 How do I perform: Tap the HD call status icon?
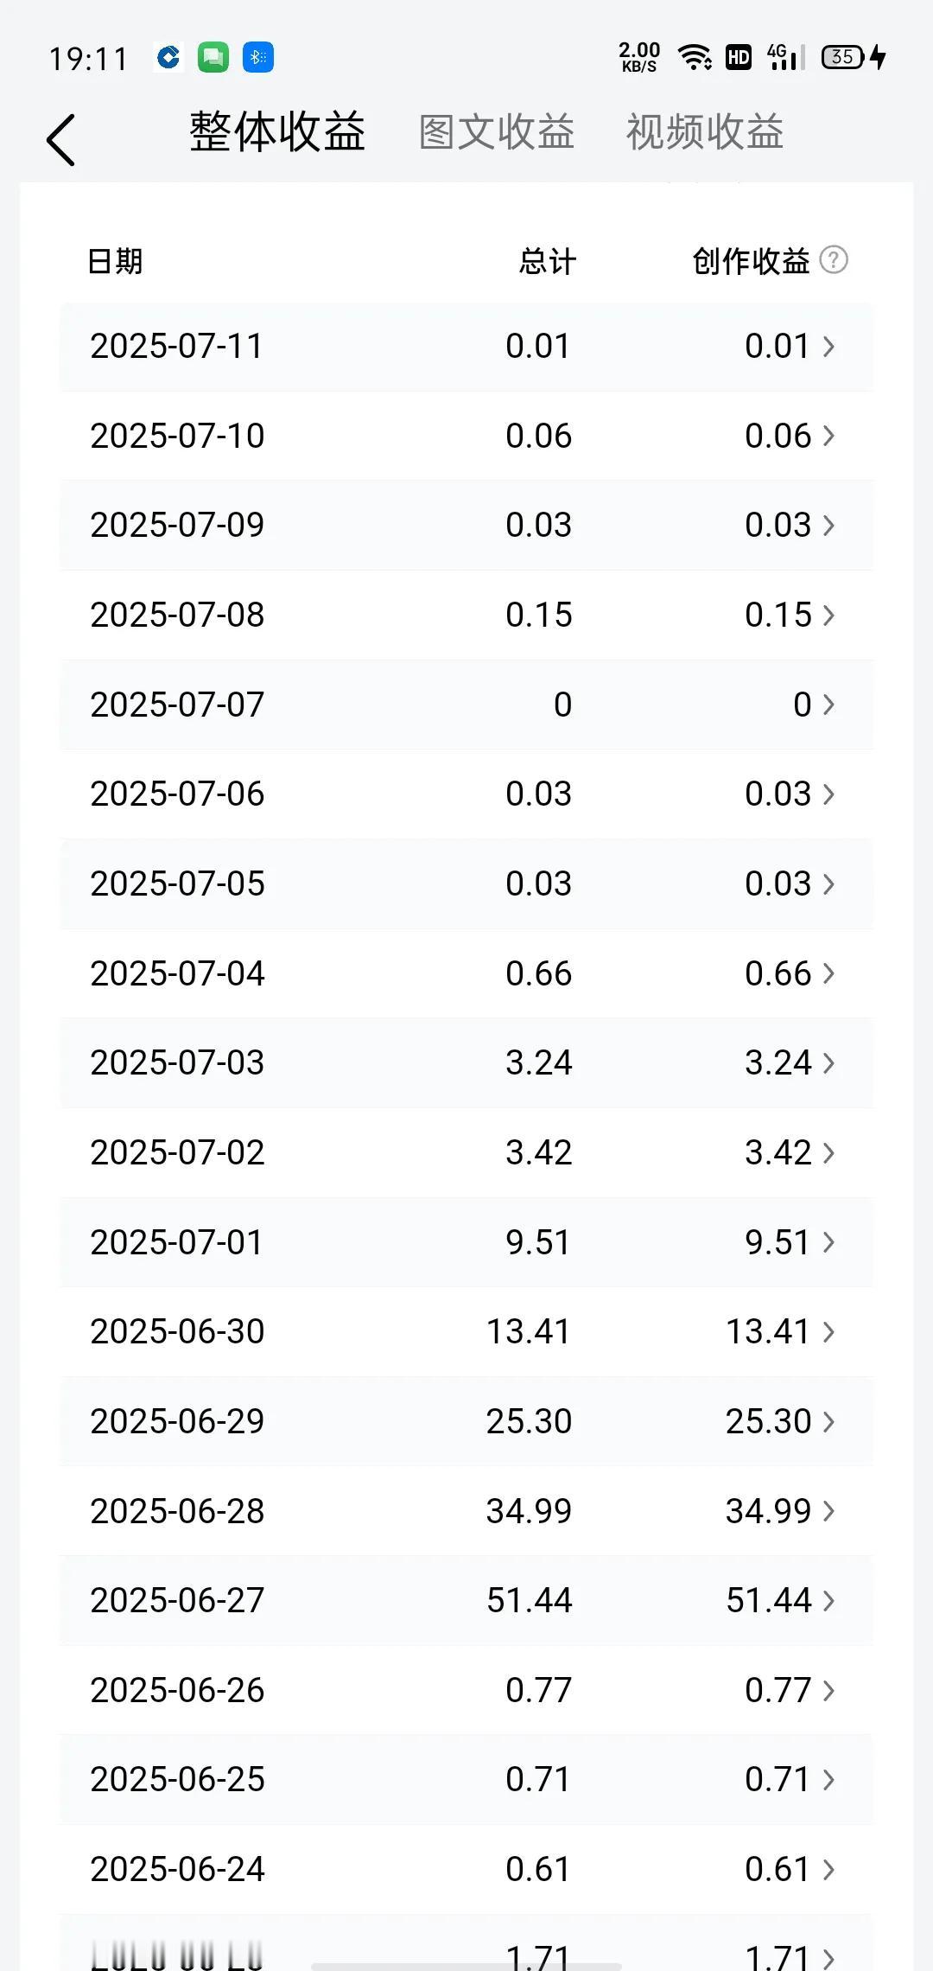coord(739,57)
